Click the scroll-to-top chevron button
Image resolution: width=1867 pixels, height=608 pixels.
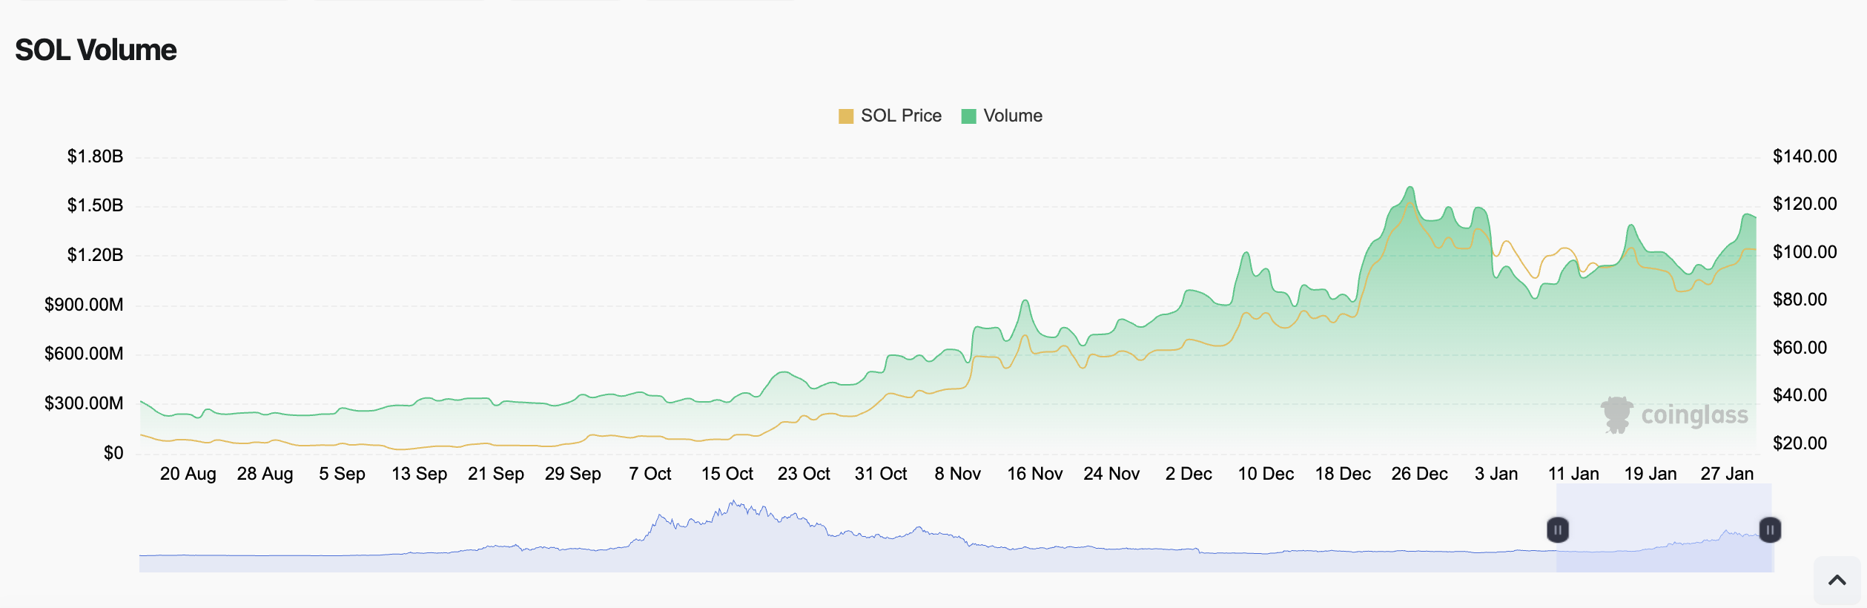pyautogui.click(x=1837, y=581)
